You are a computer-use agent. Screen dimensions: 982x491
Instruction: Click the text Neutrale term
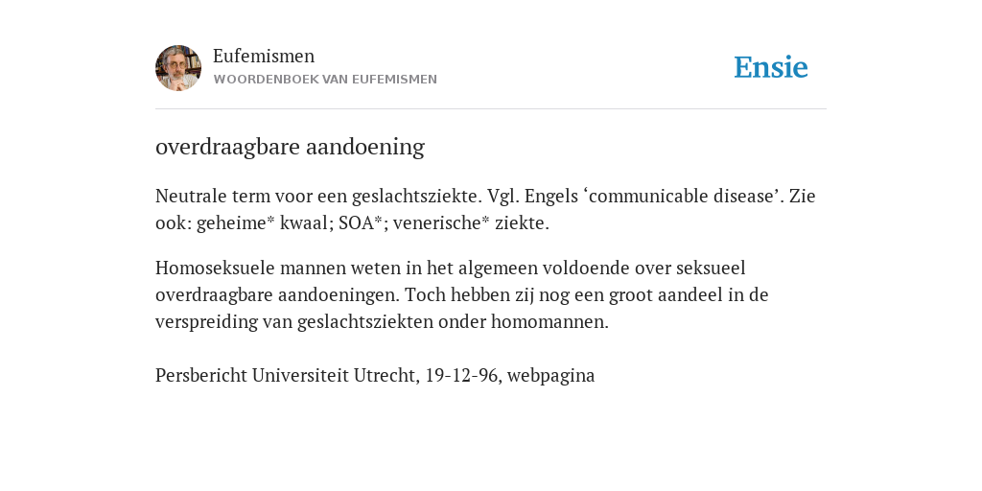tap(207, 196)
